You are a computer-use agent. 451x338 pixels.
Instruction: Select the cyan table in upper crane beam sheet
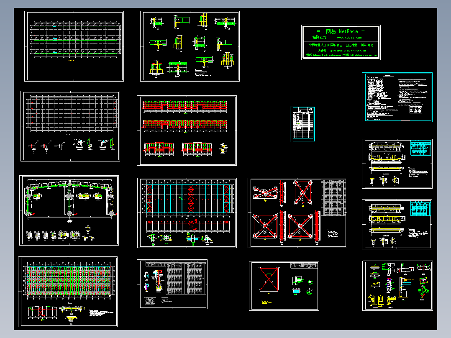(421, 148)
